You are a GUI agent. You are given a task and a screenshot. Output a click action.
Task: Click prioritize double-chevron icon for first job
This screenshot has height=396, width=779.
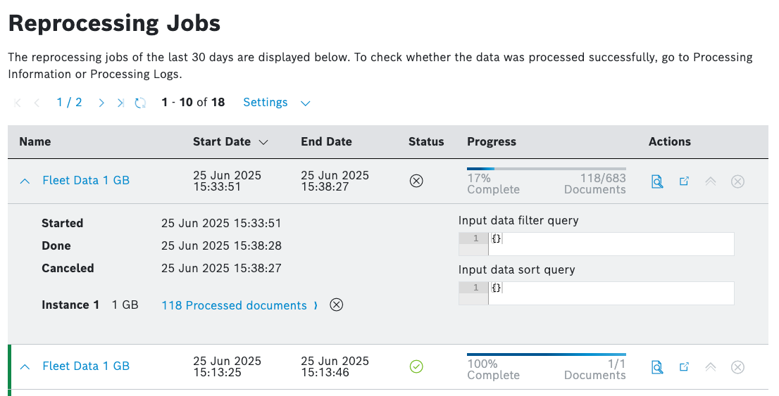tap(710, 181)
